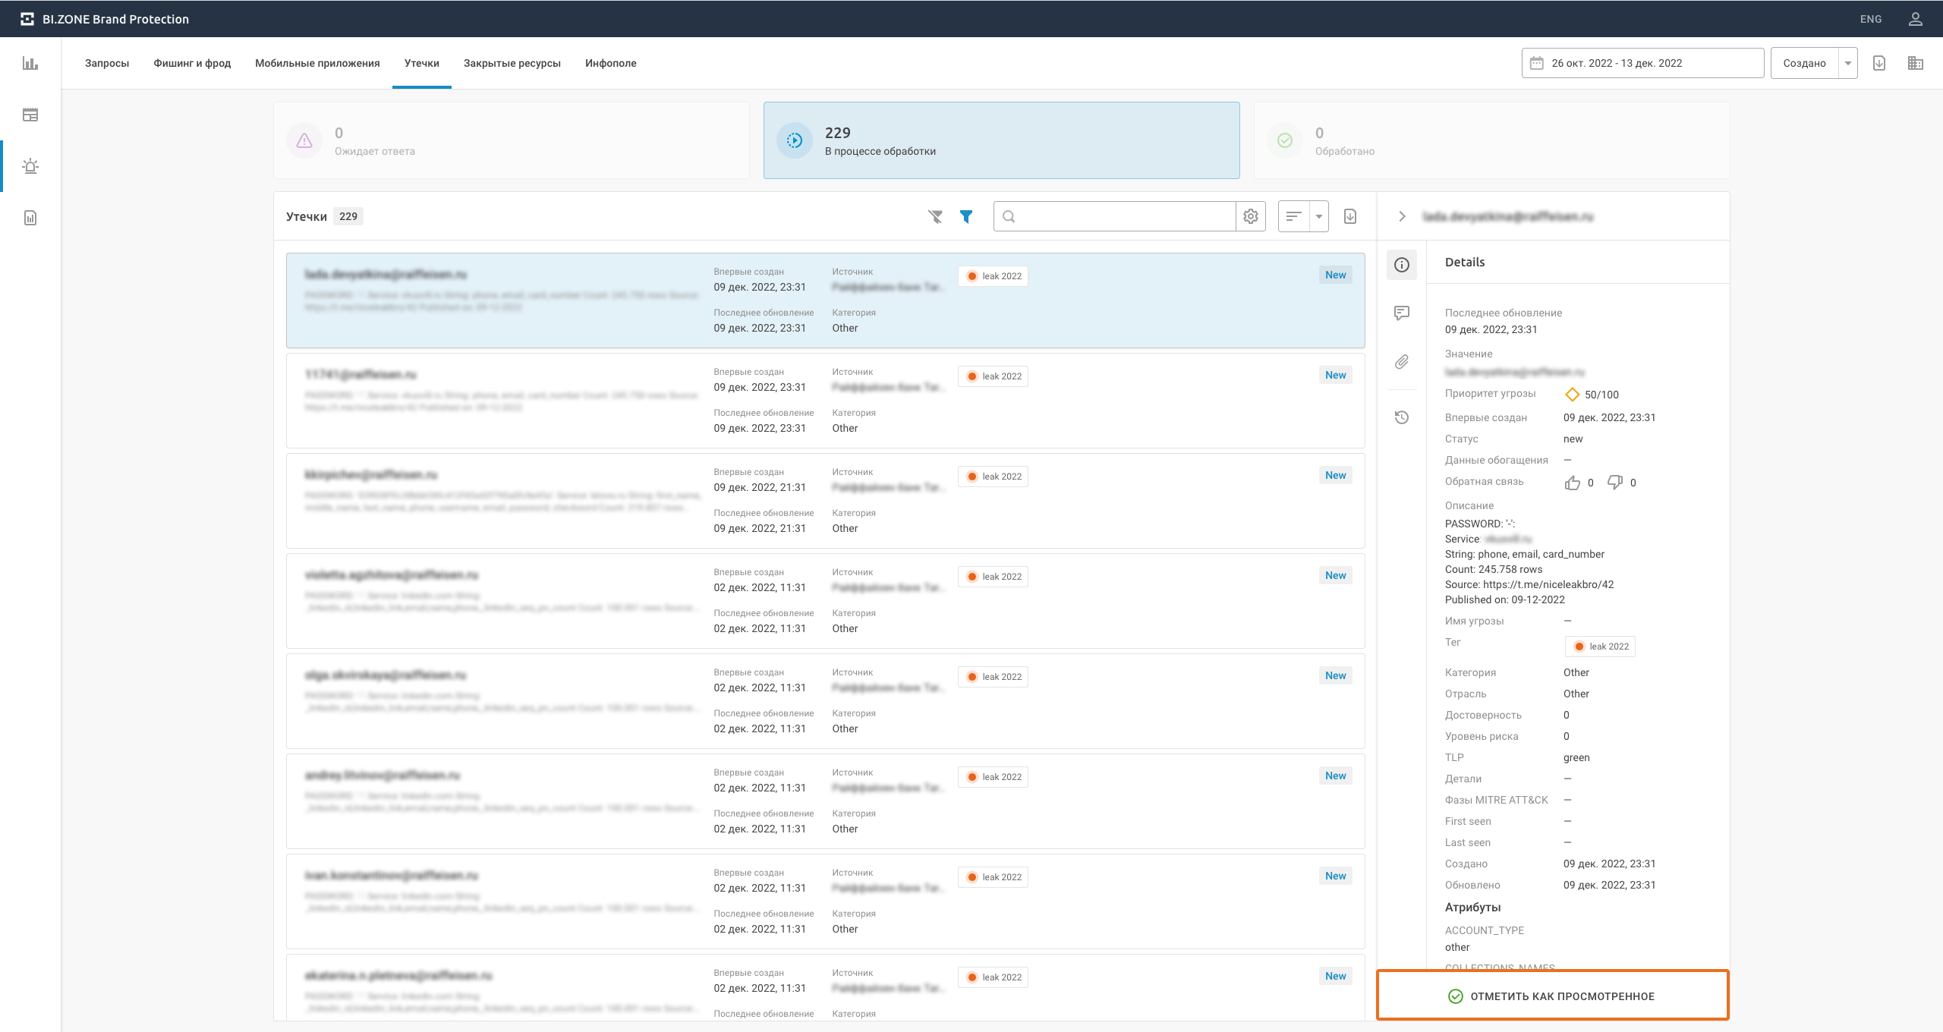
Task: Open the Мобильные приложения tab
Action: click(x=317, y=63)
